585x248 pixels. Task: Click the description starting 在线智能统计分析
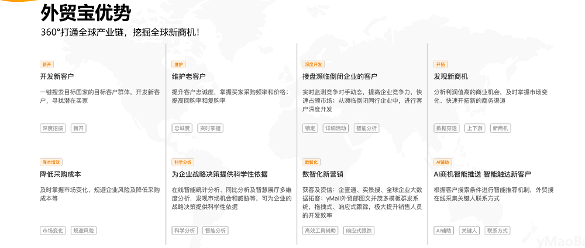coord(232,198)
